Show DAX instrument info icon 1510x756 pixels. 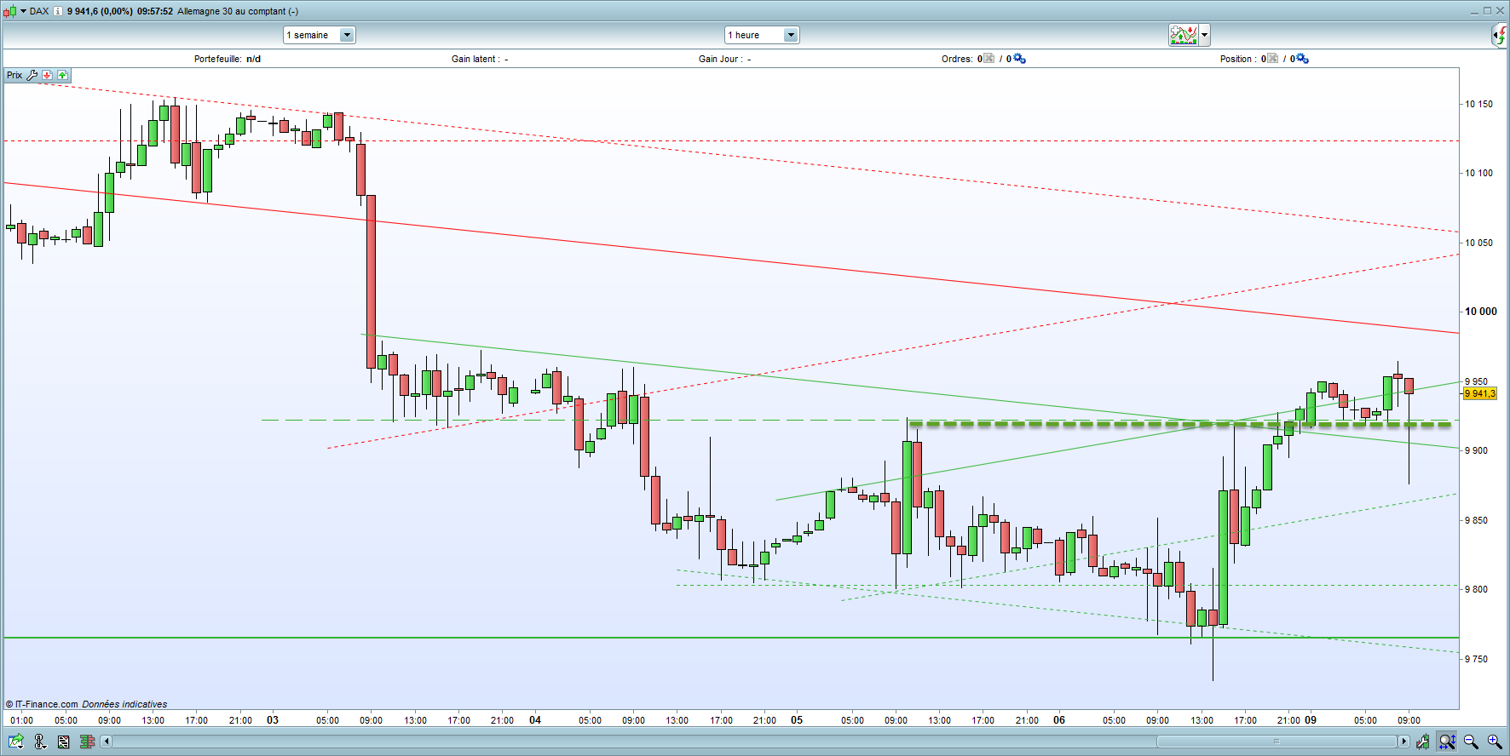tap(58, 11)
